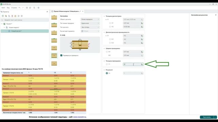The width and height of the screenshot is (218, 122).
Task: Collapse the Er parameter group chevron
Action: [106, 36]
